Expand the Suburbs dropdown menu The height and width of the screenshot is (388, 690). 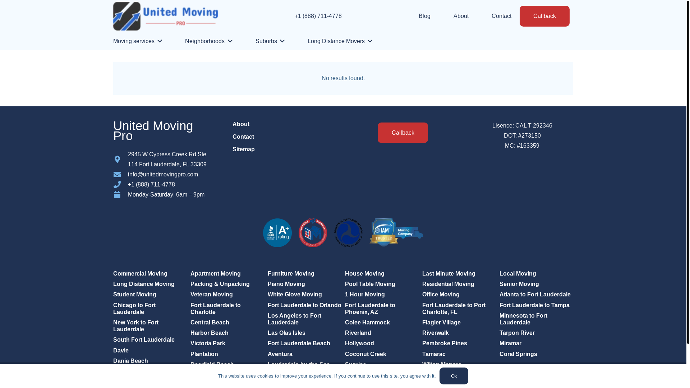coord(270,41)
